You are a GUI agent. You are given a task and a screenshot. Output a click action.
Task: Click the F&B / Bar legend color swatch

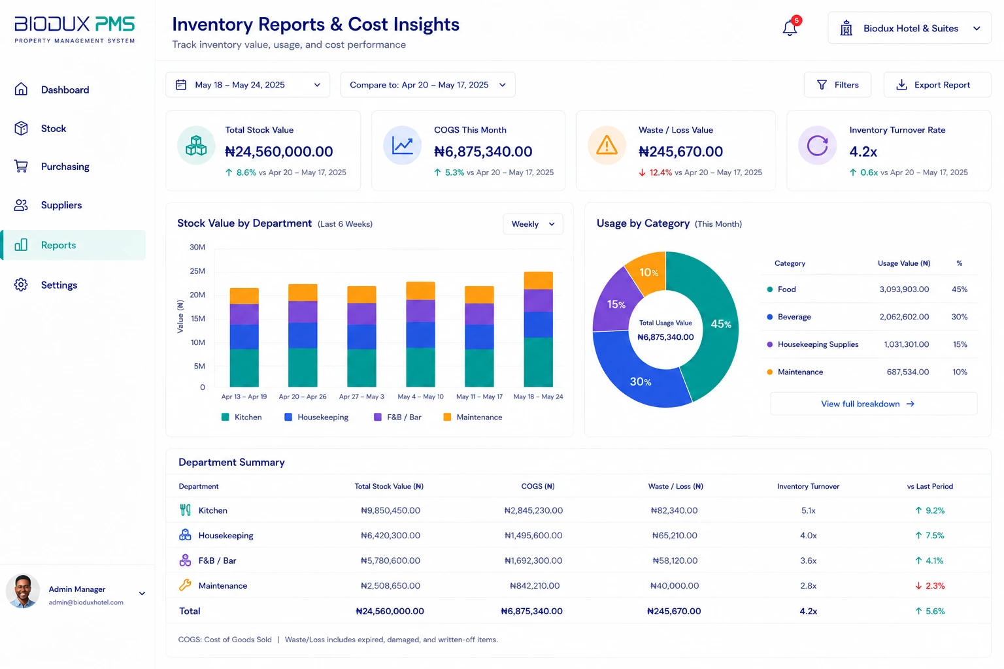pos(378,417)
